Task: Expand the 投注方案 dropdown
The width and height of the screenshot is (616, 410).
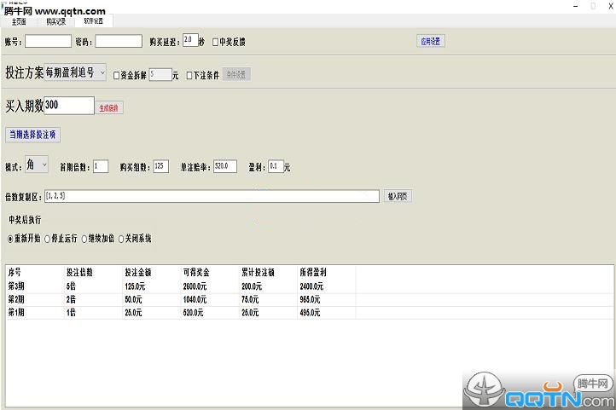Action: [x=102, y=73]
